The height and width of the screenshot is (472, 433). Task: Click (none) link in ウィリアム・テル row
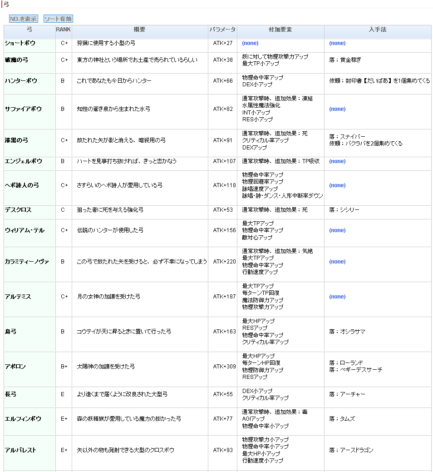(337, 230)
